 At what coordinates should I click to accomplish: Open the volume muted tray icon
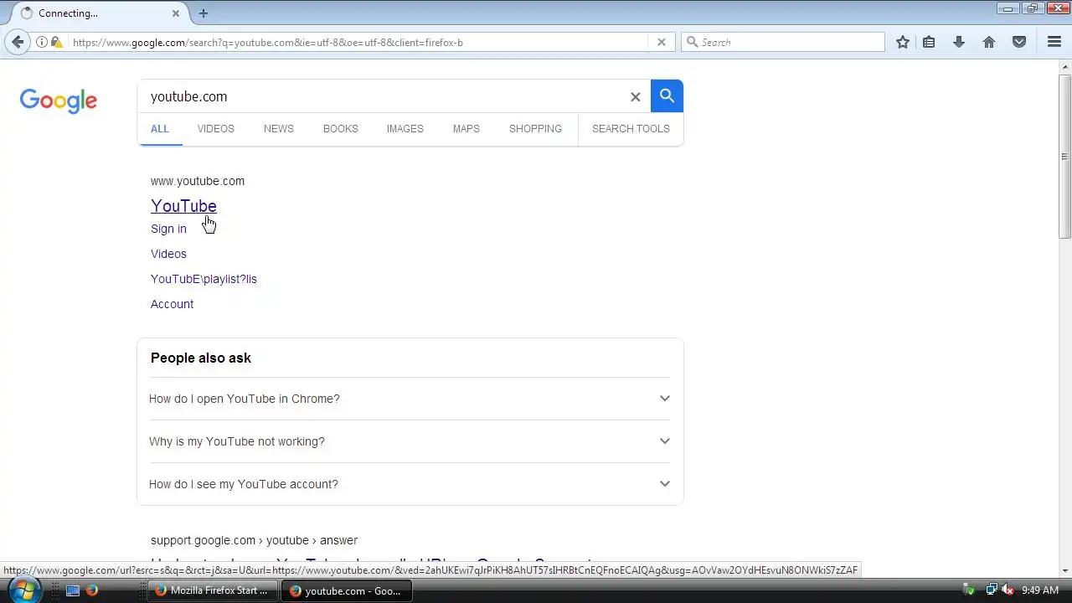pos(1008,590)
